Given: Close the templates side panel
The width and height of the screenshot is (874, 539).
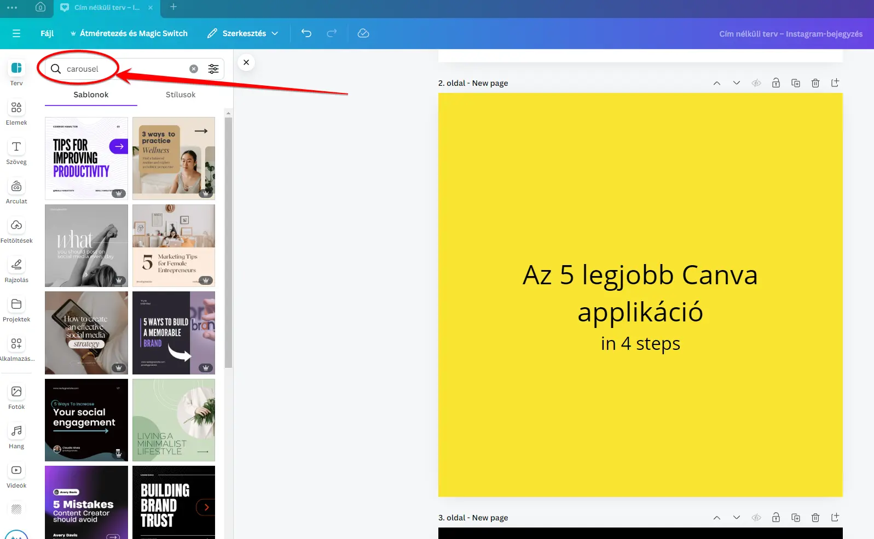Looking at the screenshot, I should 246,62.
